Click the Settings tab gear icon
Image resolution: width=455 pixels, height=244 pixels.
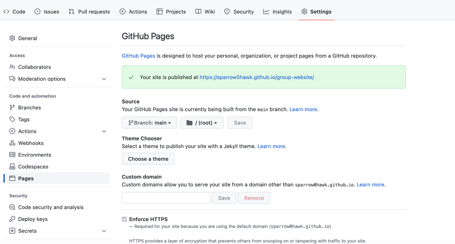pyautogui.click(x=304, y=12)
